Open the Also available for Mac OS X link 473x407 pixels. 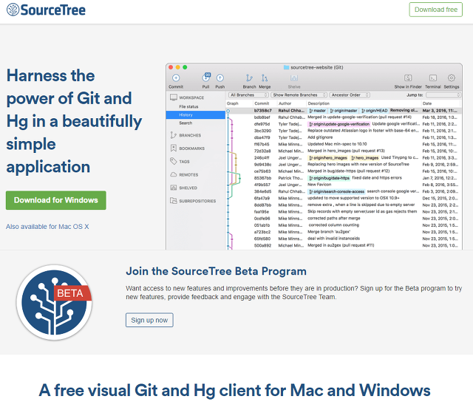pos(47,227)
